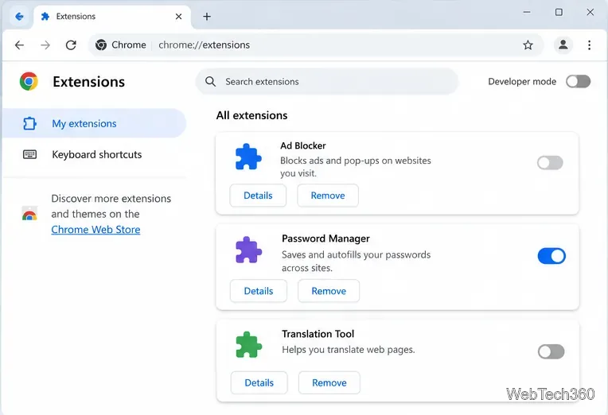Maximize the Chrome window

[559, 12]
